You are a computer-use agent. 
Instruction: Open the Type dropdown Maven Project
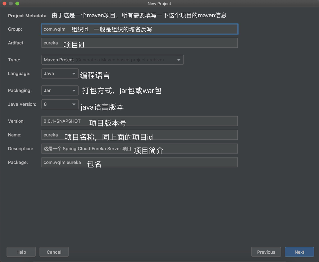click(x=112, y=60)
